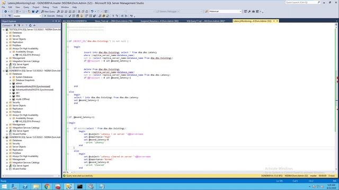The width and height of the screenshot is (339, 190).
Task: Click the Debug button next to Execute
Action: (59, 16)
